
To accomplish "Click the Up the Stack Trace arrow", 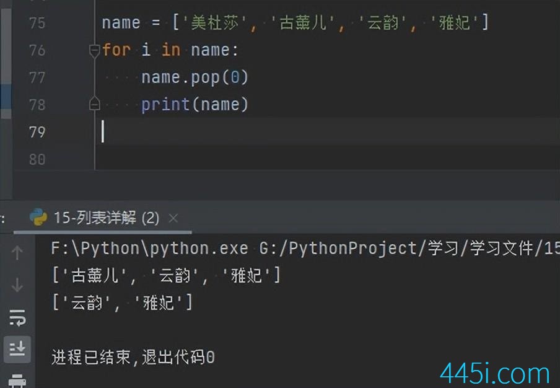I will (17, 253).
